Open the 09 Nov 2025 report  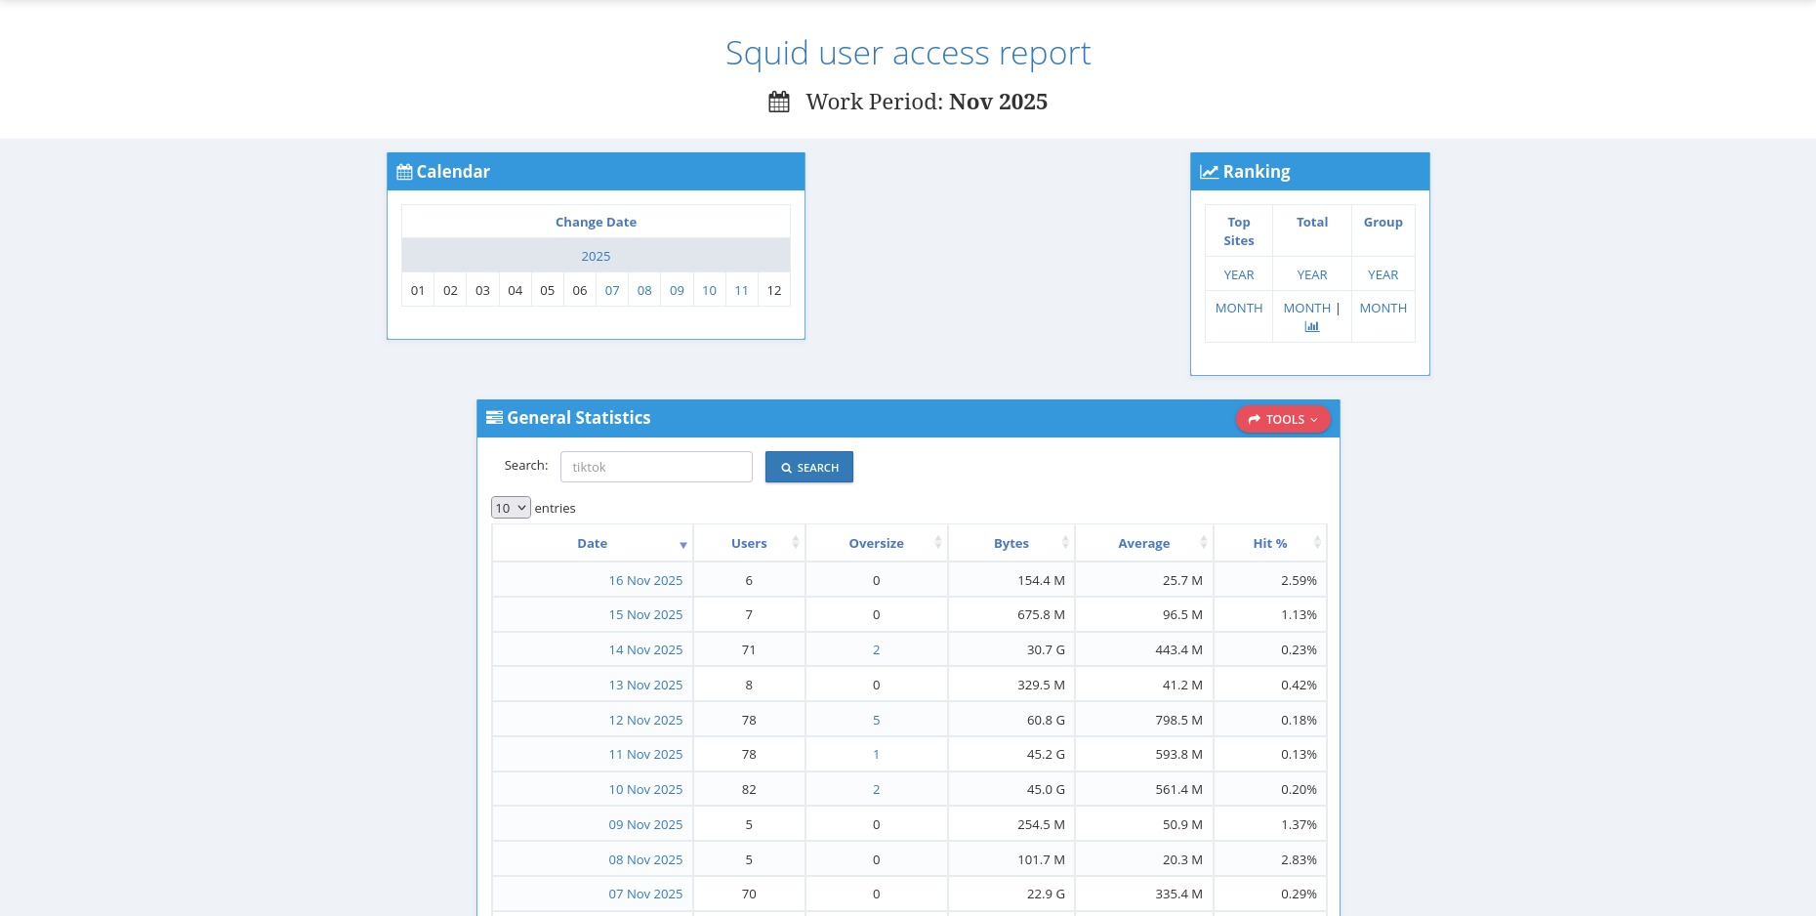pos(645,824)
